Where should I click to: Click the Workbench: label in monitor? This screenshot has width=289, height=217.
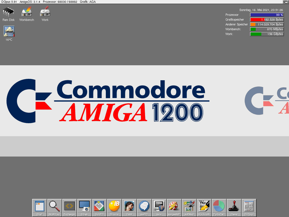click(233, 29)
